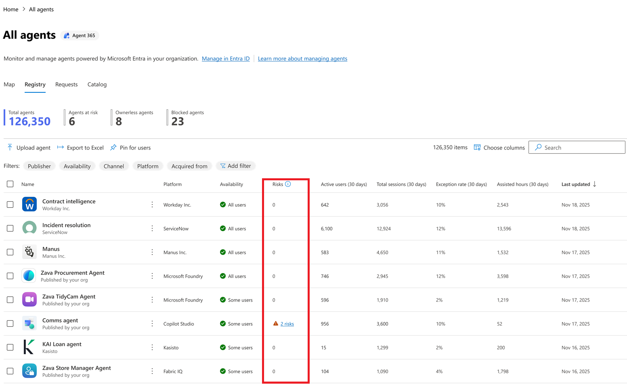Viewport: 627px width, 384px height.
Task: Click Export to Excel
Action: coord(80,148)
